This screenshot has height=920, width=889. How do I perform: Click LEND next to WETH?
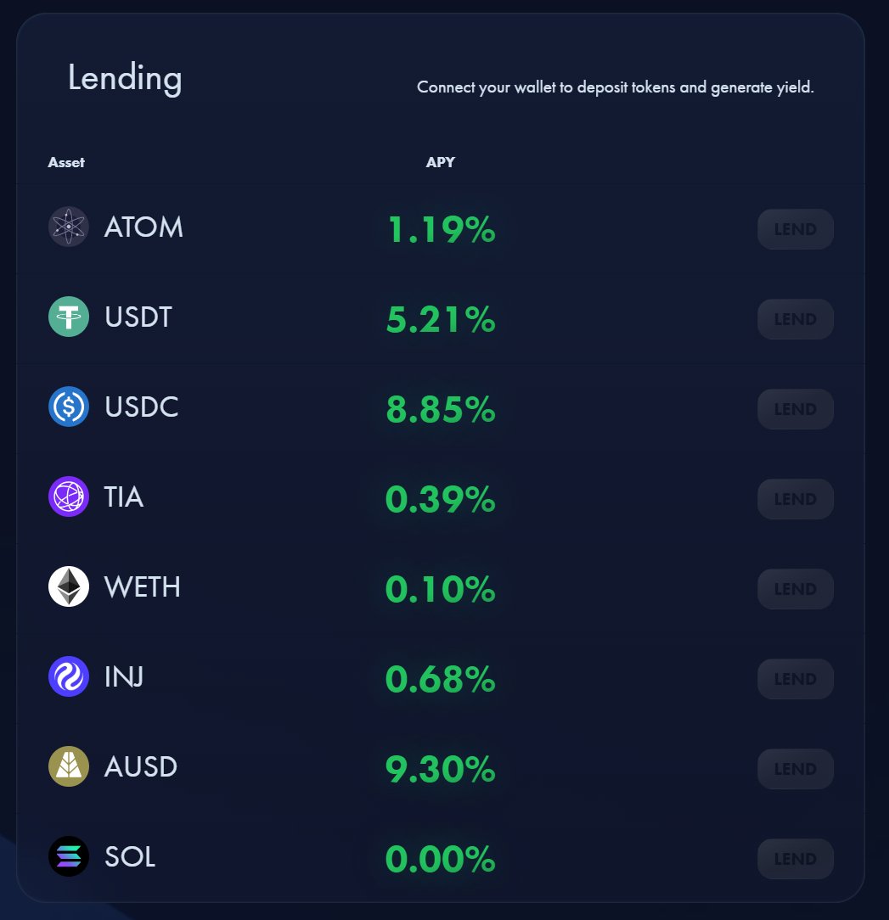[x=795, y=589]
